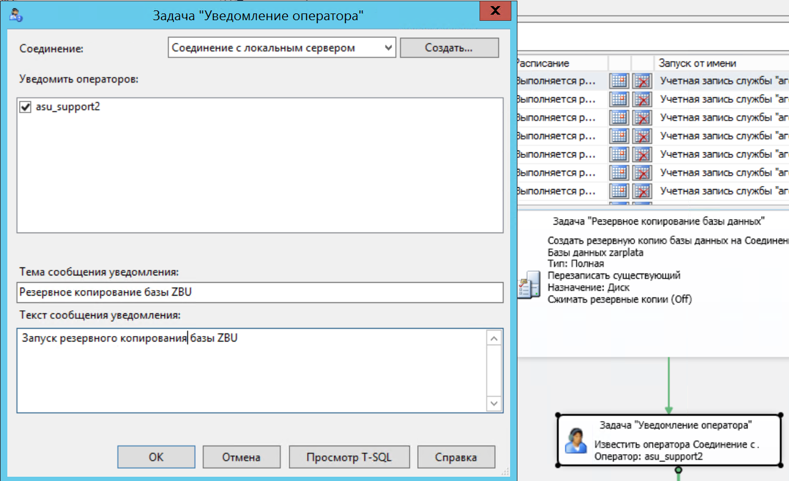Click the dialog title bar icon

(x=17, y=15)
